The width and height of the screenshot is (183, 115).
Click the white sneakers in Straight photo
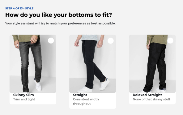tap(93, 86)
